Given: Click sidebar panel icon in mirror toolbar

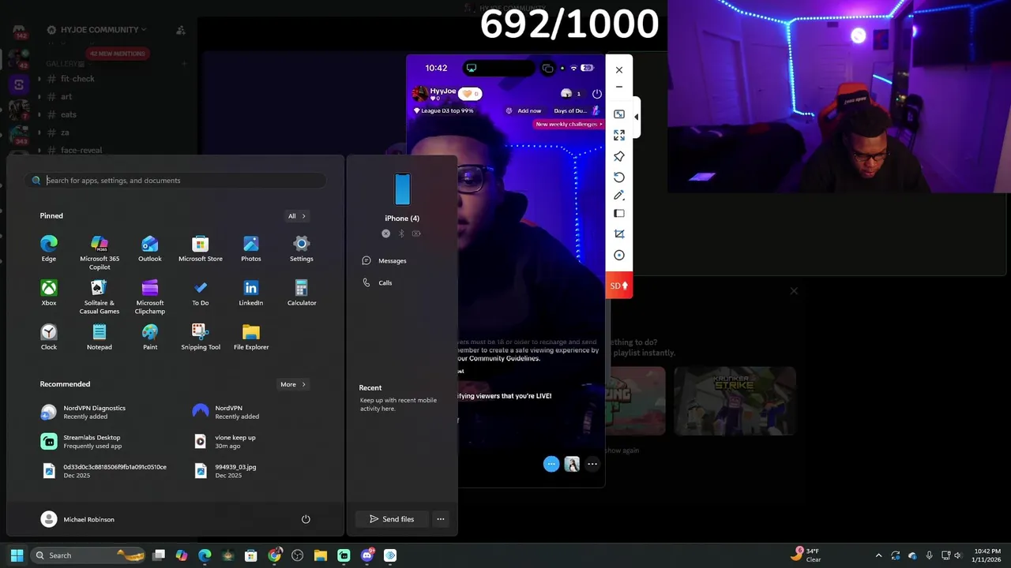Looking at the screenshot, I should [619, 214].
